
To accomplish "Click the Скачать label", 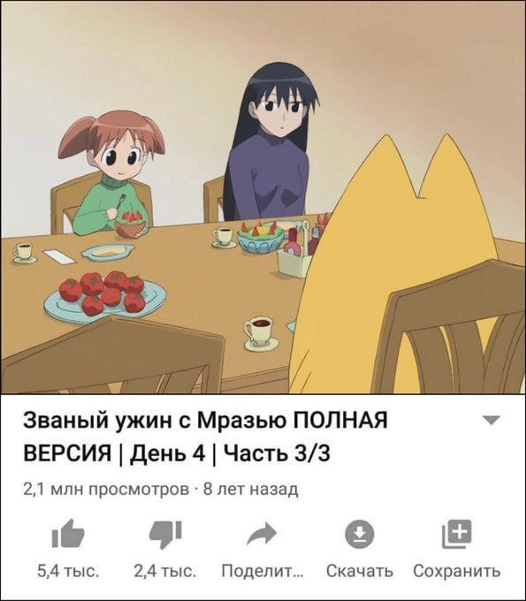I will [x=359, y=572].
